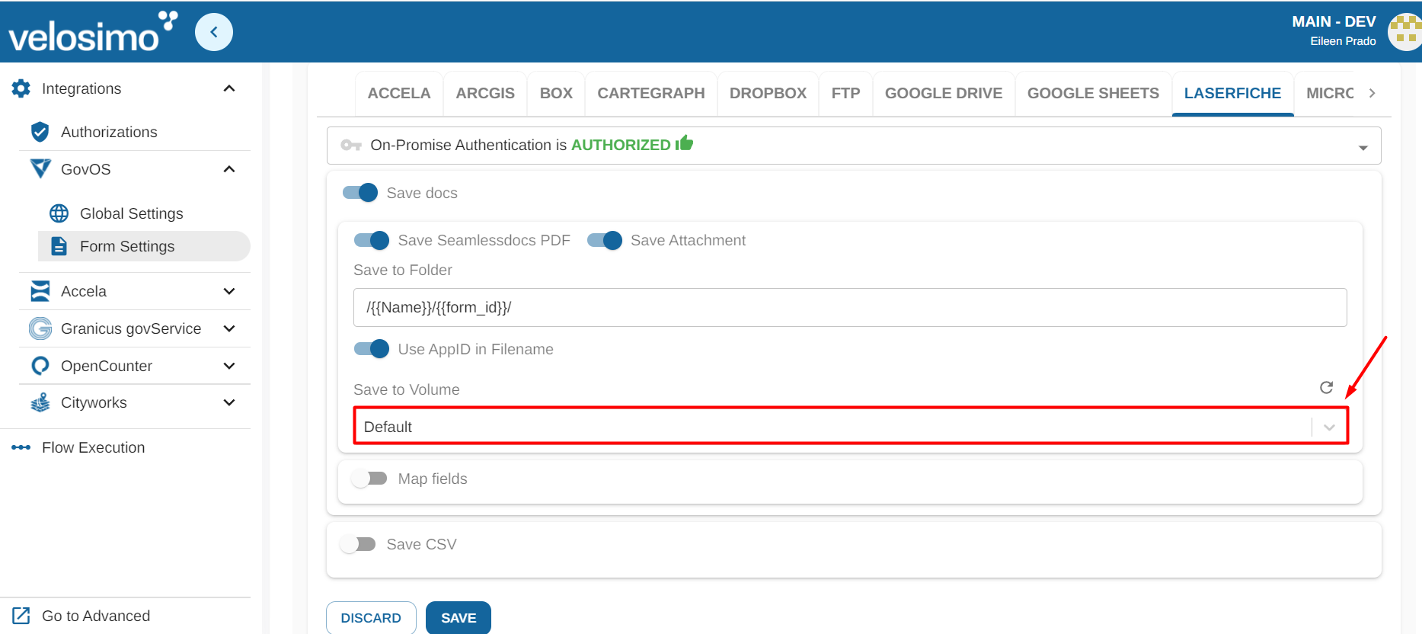Expand the Accela section chevron

(x=229, y=291)
